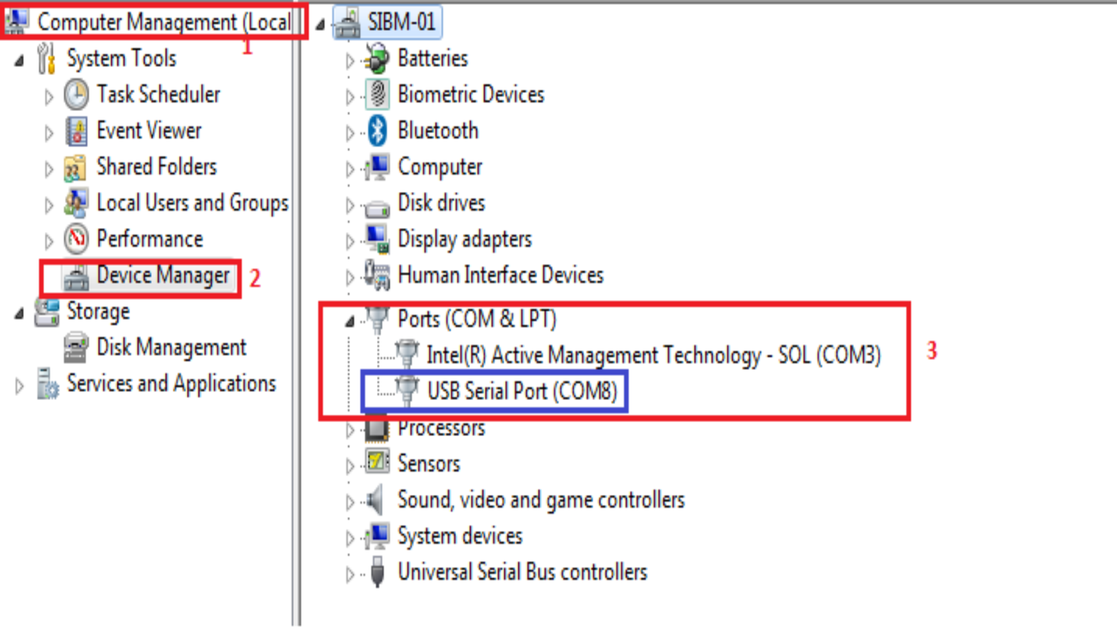Select the SIBM-01 root computer node
Image resolution: width=1117 pixels, height=628 pixels.
[x=401, y=22]
